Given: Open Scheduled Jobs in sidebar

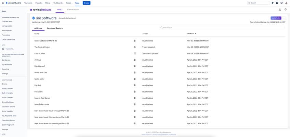Looking at the screenshot, I should click(8, 102).
